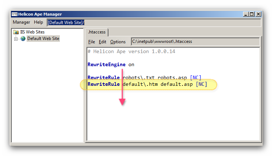Click the [Default Web Site]/ address field
The image size is (273, 156).
point(153,23)
